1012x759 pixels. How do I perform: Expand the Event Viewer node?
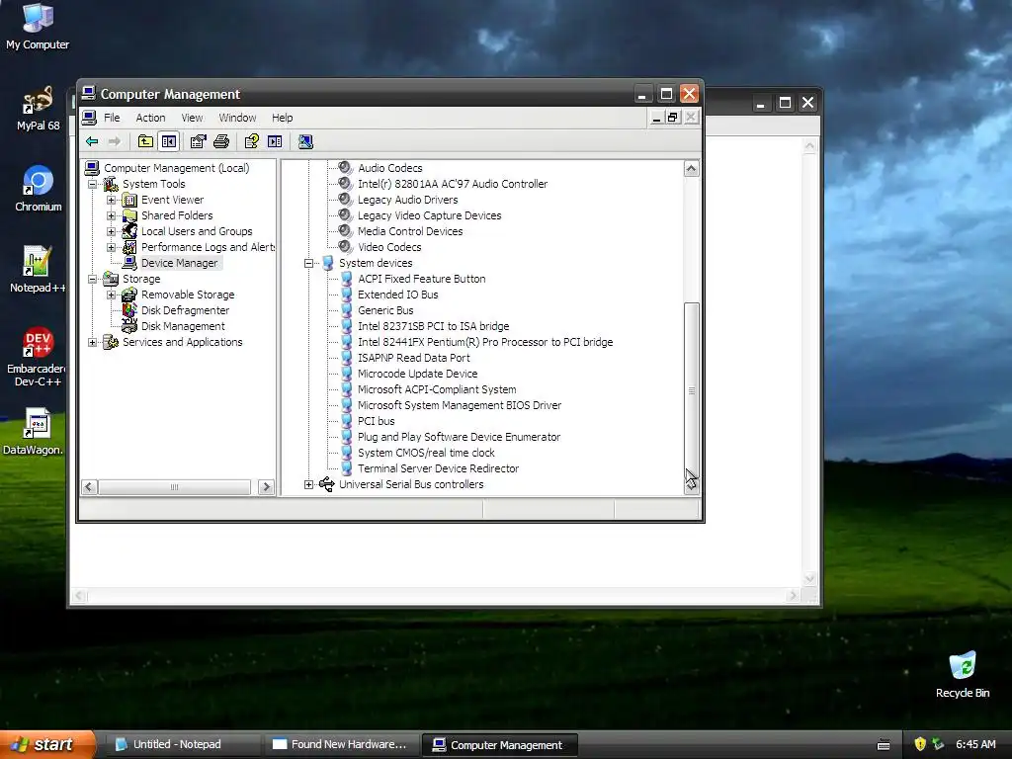111,200
